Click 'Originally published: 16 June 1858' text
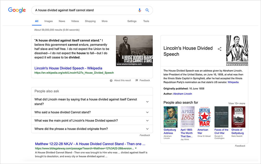 tap(184, 89)
